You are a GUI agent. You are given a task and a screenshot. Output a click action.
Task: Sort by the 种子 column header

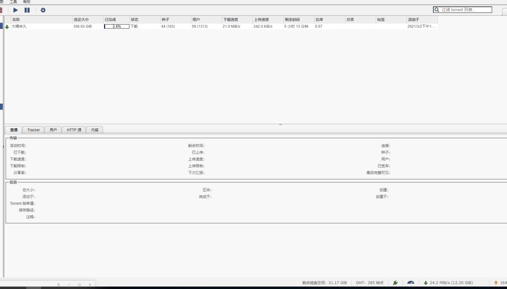coord(176,19)
